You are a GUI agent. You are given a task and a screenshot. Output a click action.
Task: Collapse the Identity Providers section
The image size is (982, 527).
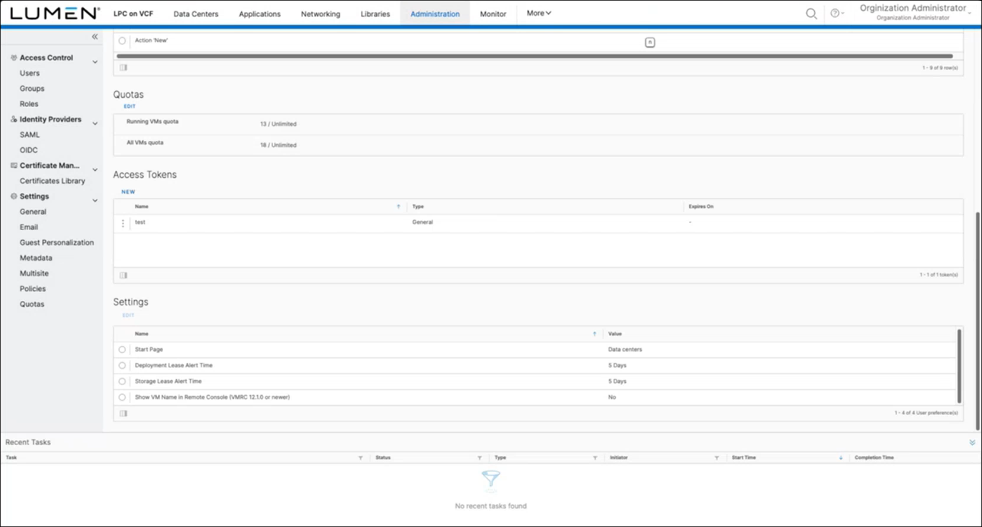pyautogui.click(x=95, y=123)
